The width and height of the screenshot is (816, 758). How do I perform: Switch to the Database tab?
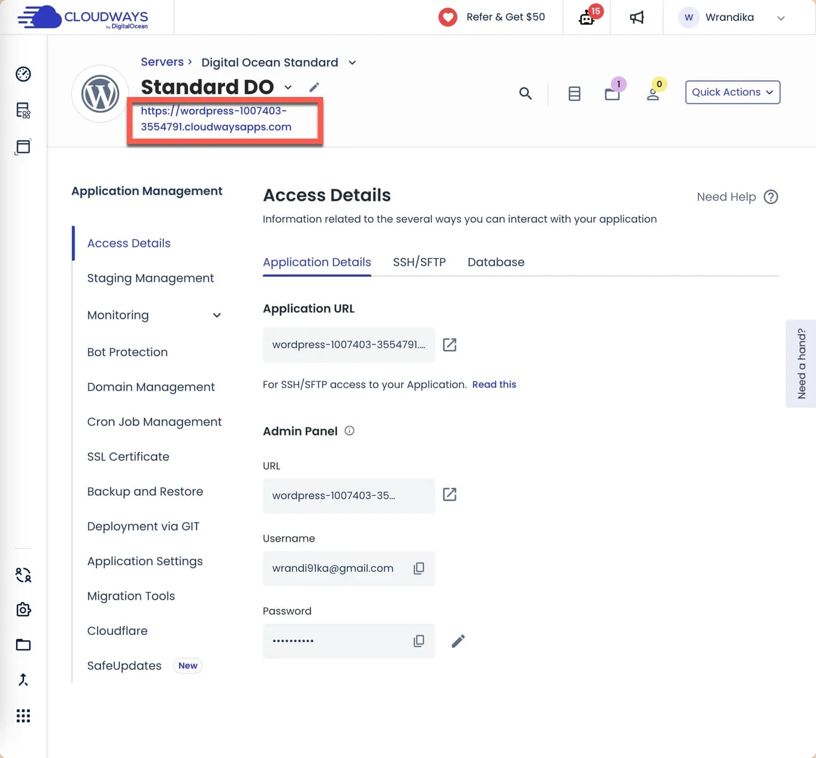495,262
